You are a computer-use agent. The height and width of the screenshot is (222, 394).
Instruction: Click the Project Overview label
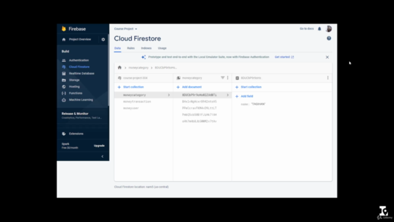[x=80, y=39]
